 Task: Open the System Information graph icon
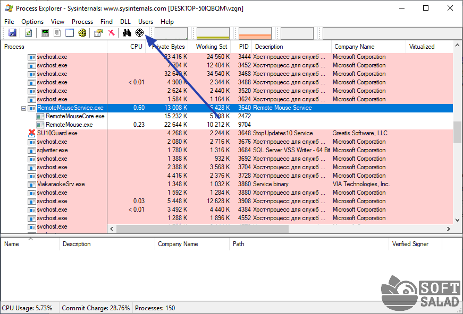tap(45, 33)
